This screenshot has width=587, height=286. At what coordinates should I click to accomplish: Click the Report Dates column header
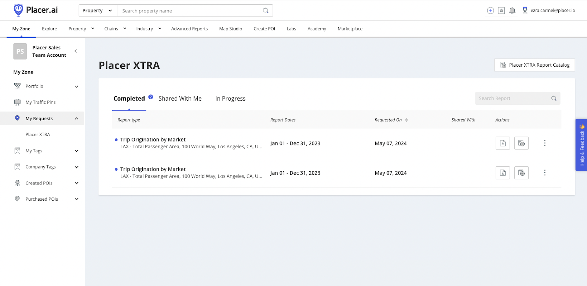[283, 120]
